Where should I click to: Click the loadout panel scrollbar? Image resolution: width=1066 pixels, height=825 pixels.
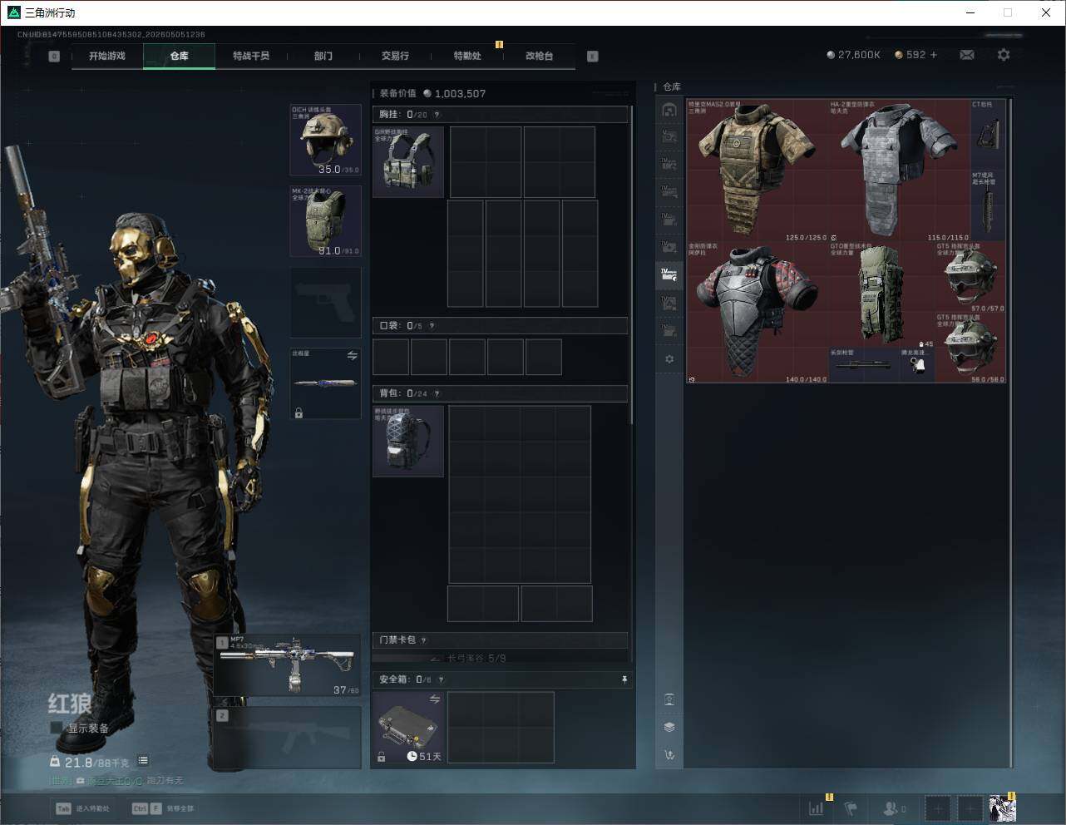pos(632,266)
